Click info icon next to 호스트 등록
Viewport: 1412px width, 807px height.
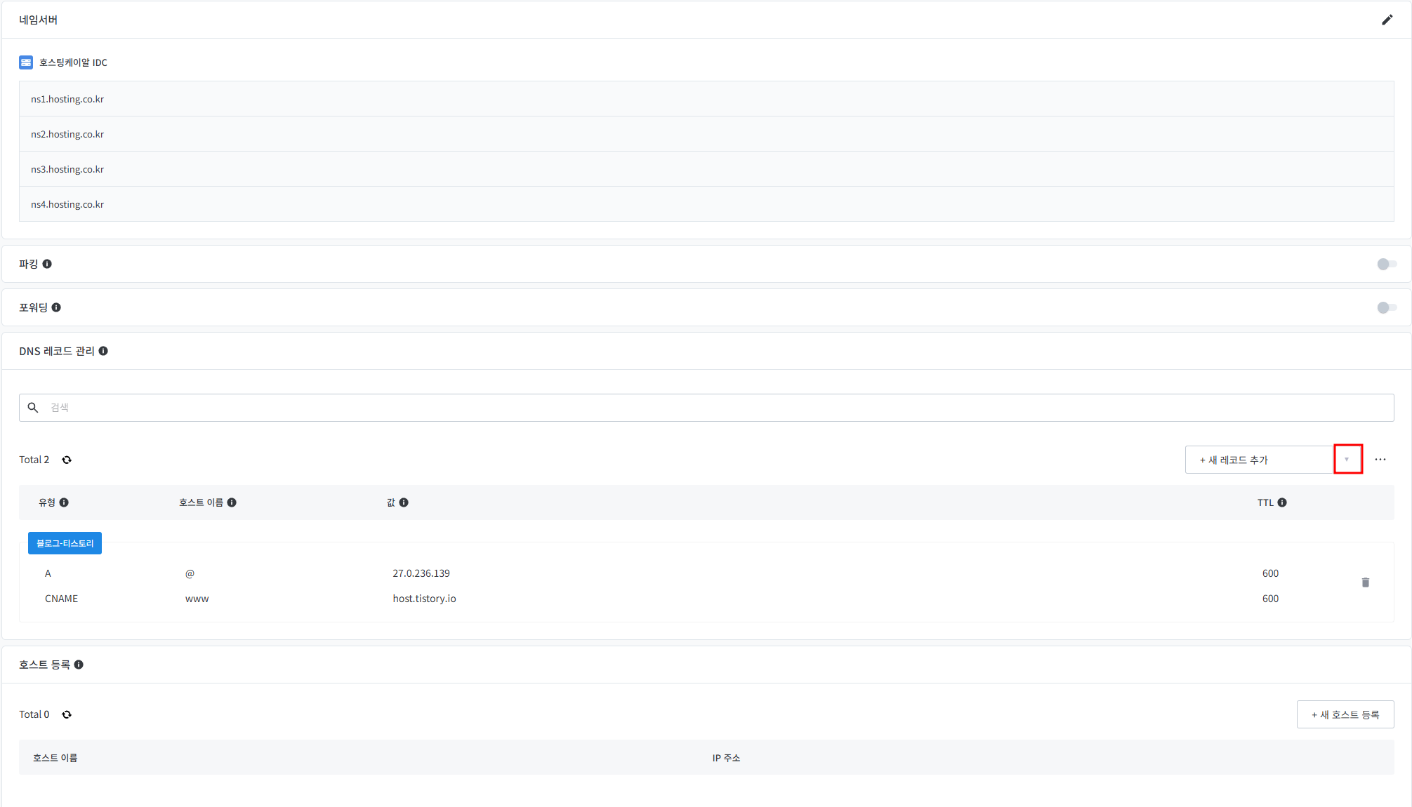coord(79,665)
